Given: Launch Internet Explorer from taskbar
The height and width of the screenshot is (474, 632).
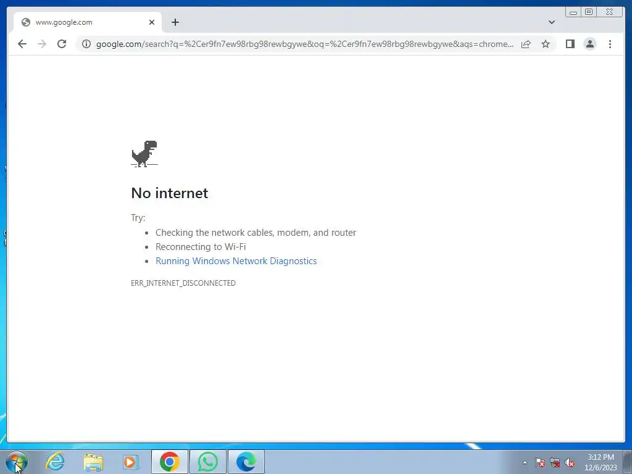Looking at the screenshot, I should coord(55,462).
